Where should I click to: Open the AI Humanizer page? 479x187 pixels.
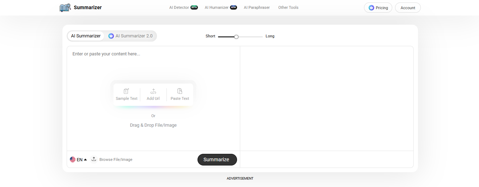tap(217, 7)
